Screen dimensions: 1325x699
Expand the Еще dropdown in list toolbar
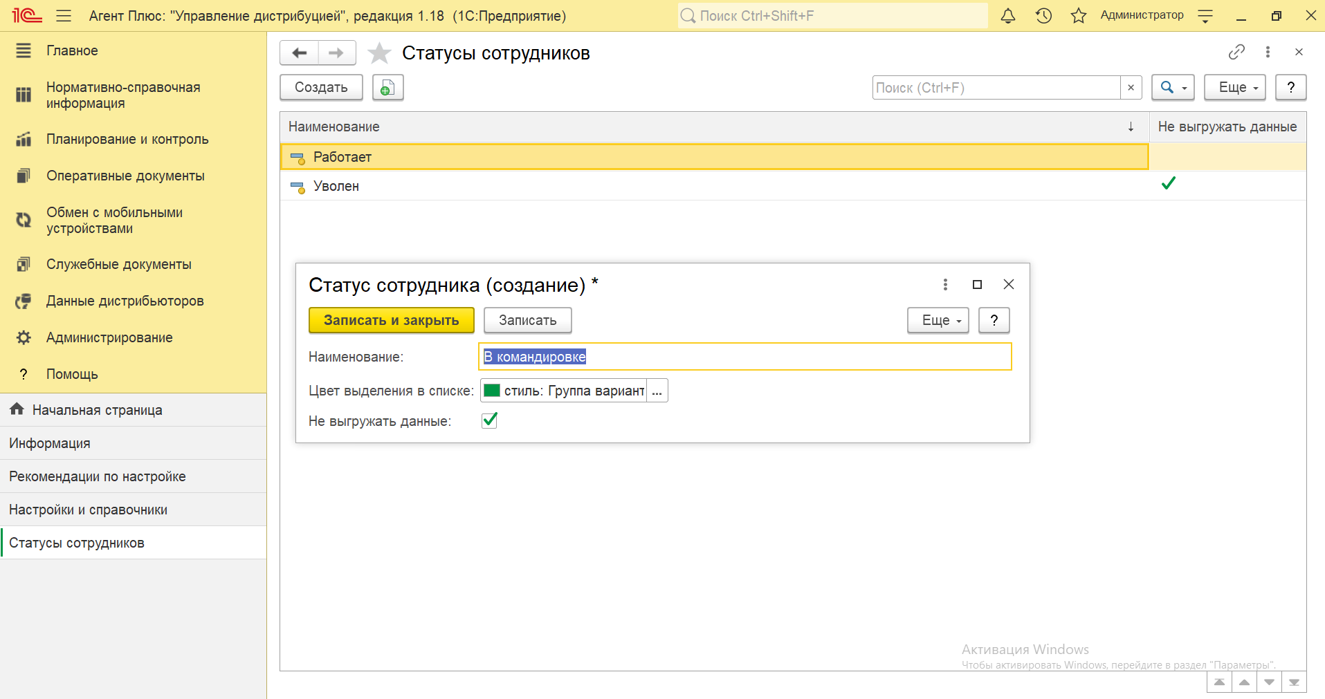(1234, 88)
